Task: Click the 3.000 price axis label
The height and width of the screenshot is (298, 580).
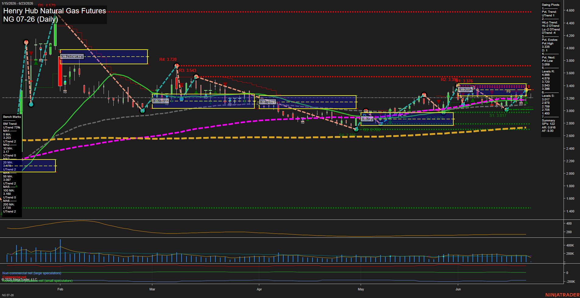Action: click(x=570, y=111)
